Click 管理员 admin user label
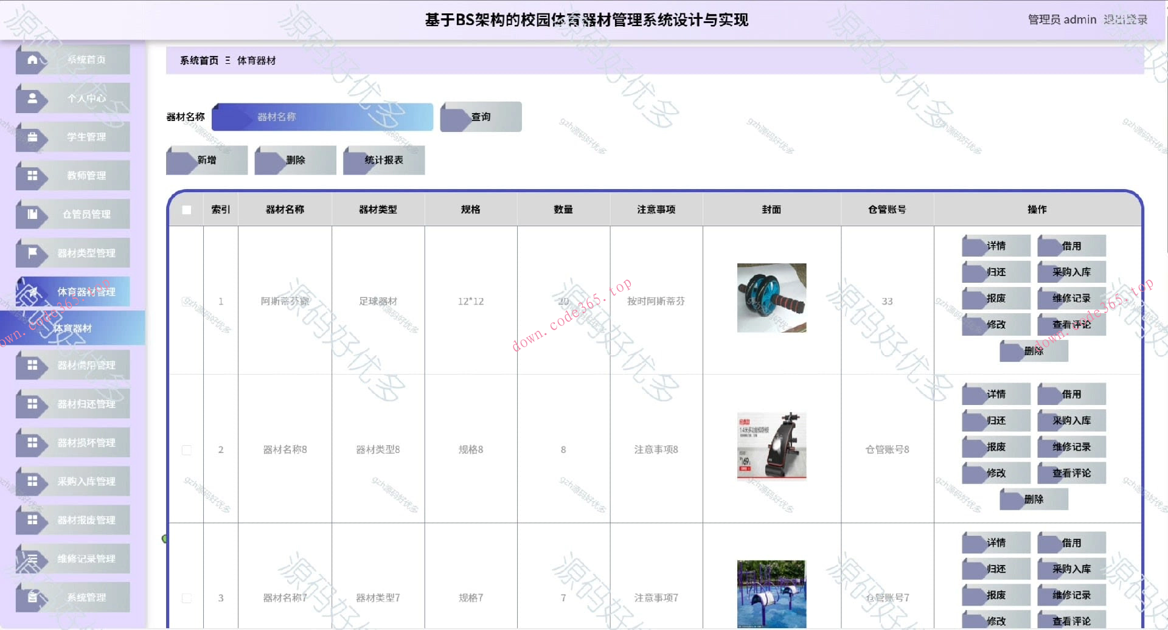The width and height of the screenshot is (1168, 630). pyautogui.click(x=1062, y=19)
